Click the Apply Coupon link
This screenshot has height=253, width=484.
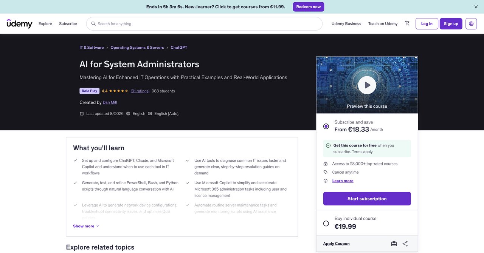pos(337,244)
